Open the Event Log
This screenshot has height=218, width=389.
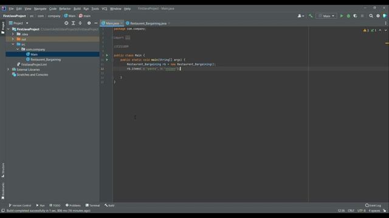(x=373, y=205)
